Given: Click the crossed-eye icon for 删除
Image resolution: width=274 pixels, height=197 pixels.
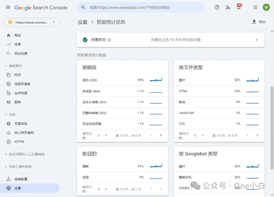Looking at the screenshot, I should (x=8, y=102).
